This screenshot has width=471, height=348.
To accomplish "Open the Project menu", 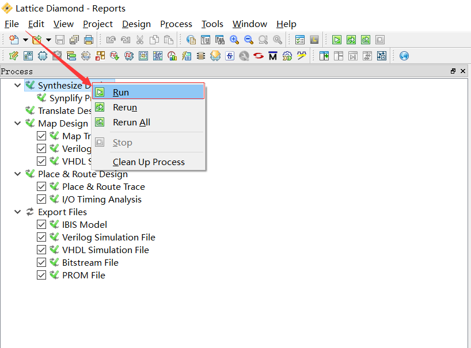I will pos(98,24).
